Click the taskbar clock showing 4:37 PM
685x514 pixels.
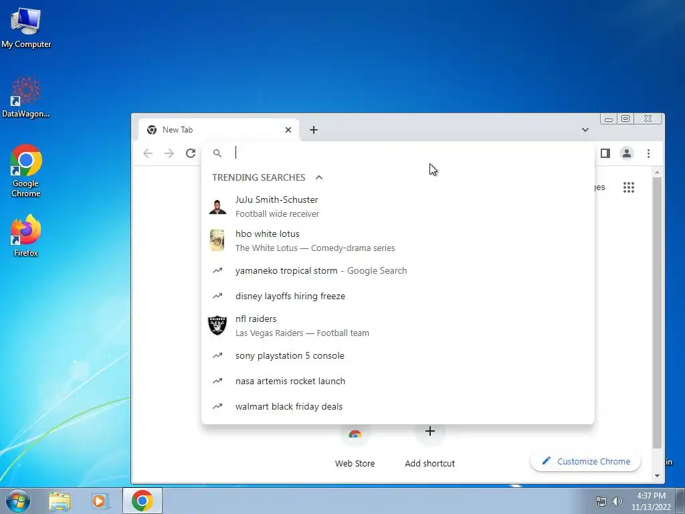pos(651,501)
